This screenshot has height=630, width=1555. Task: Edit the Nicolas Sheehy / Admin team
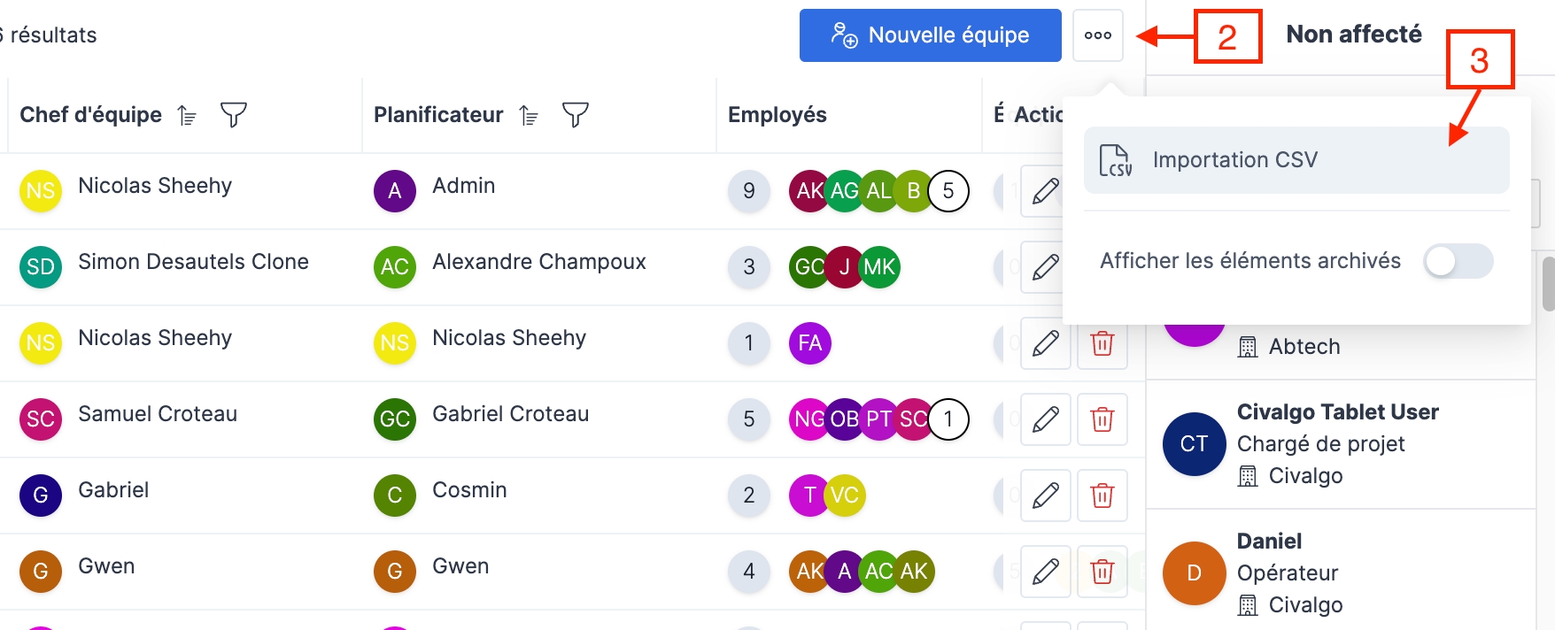point(1045,191)
